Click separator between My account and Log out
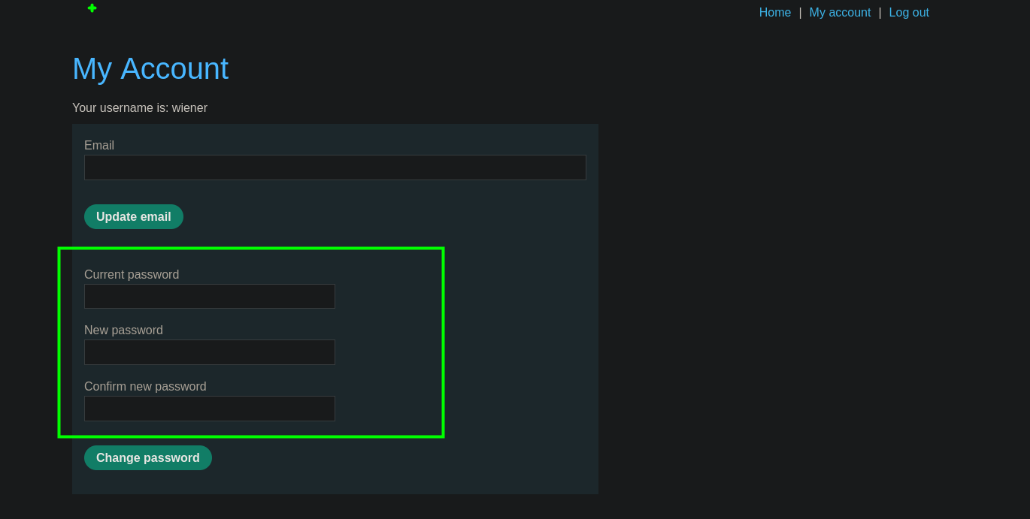 tap(880, 13)
